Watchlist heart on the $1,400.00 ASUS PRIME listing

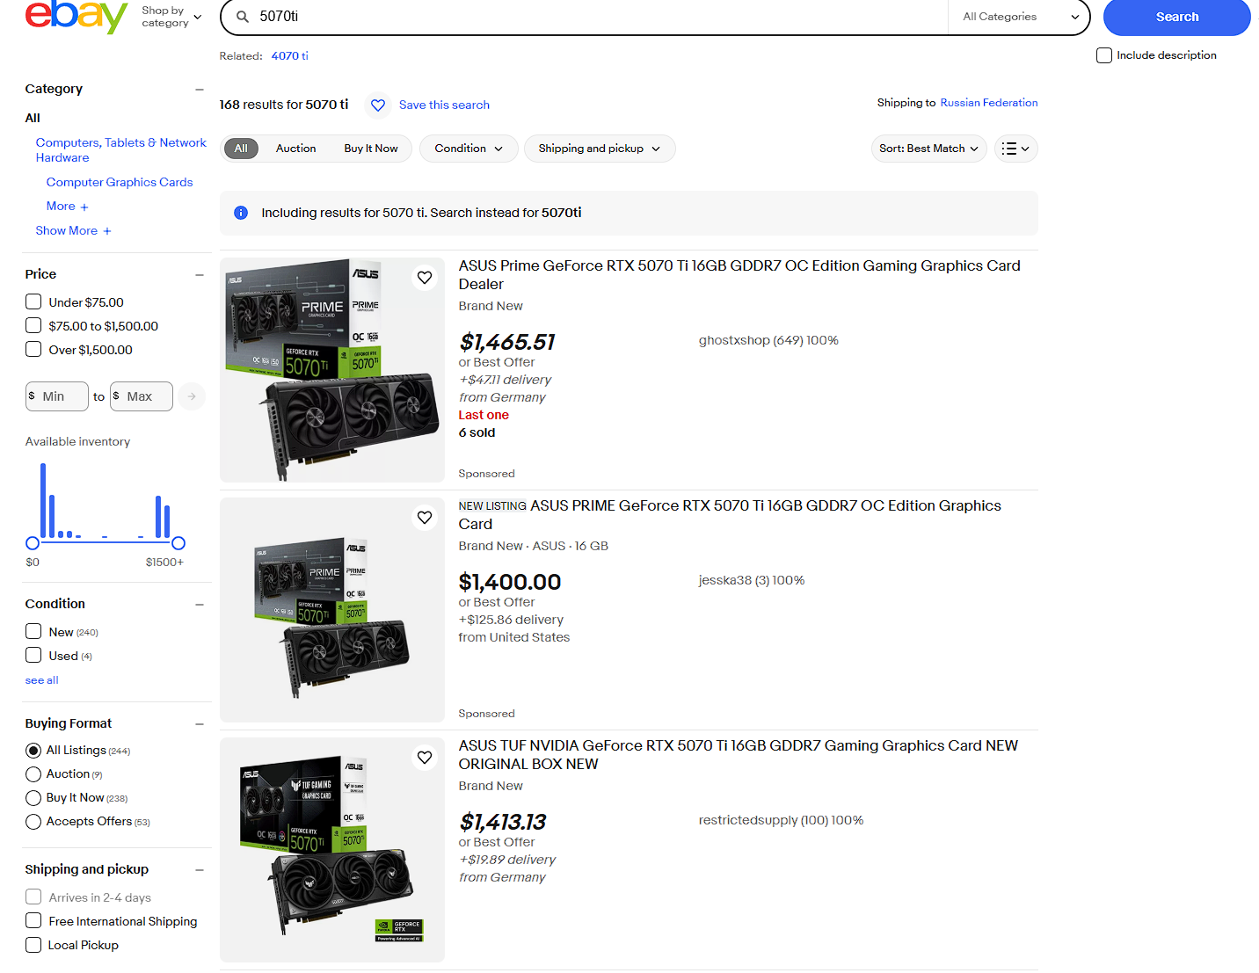(425, 518)
